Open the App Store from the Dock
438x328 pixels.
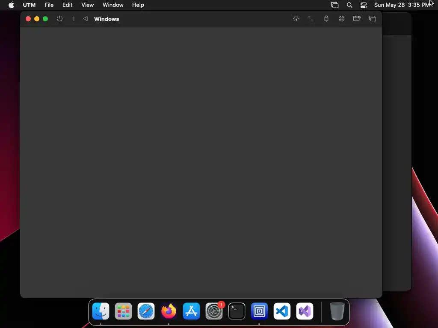pyautogui.click(x=191, y=311)
